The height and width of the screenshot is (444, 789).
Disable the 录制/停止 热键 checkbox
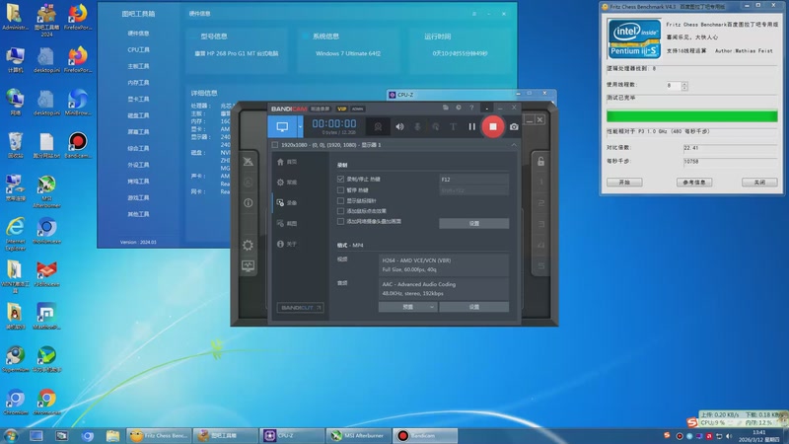[x=341, y=180]
